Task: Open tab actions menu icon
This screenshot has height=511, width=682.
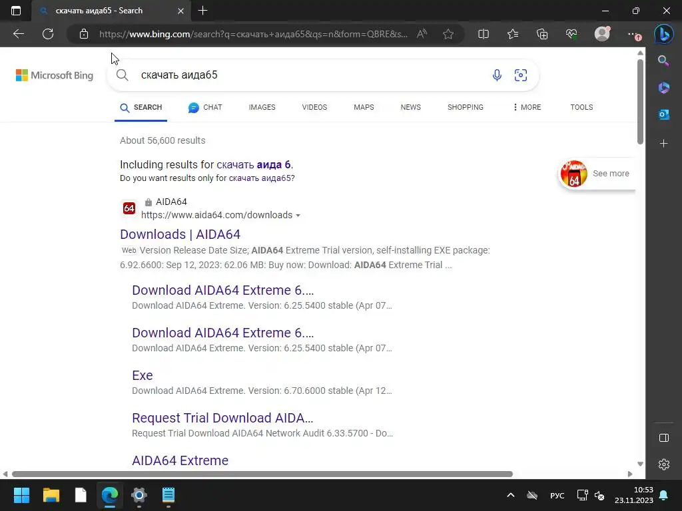Action: tap(16, 11)
